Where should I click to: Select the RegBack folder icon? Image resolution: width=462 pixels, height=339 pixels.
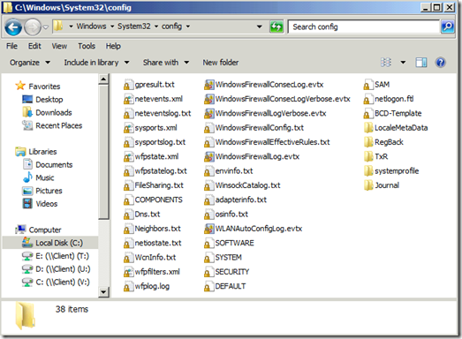[368, 142]
